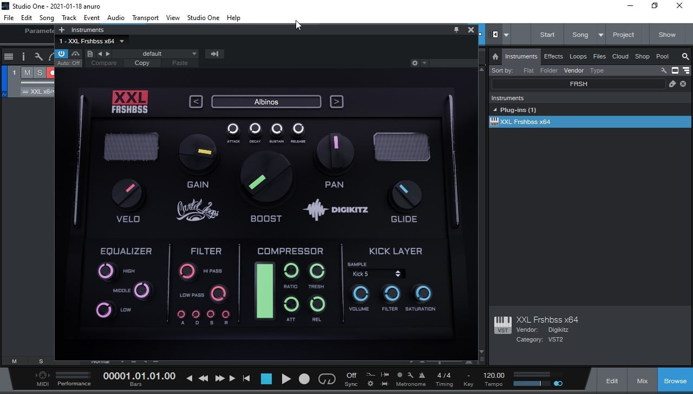Open dropdown arrow beside the panel toggle icon
The height and width of the screenshot is (394, 693).
click(x=506, y=35)
